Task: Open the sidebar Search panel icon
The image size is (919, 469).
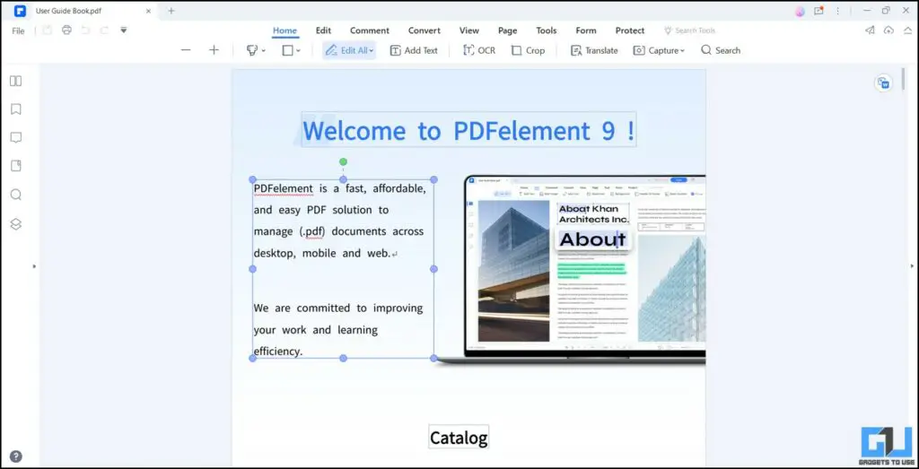Action: coord(16,195)
